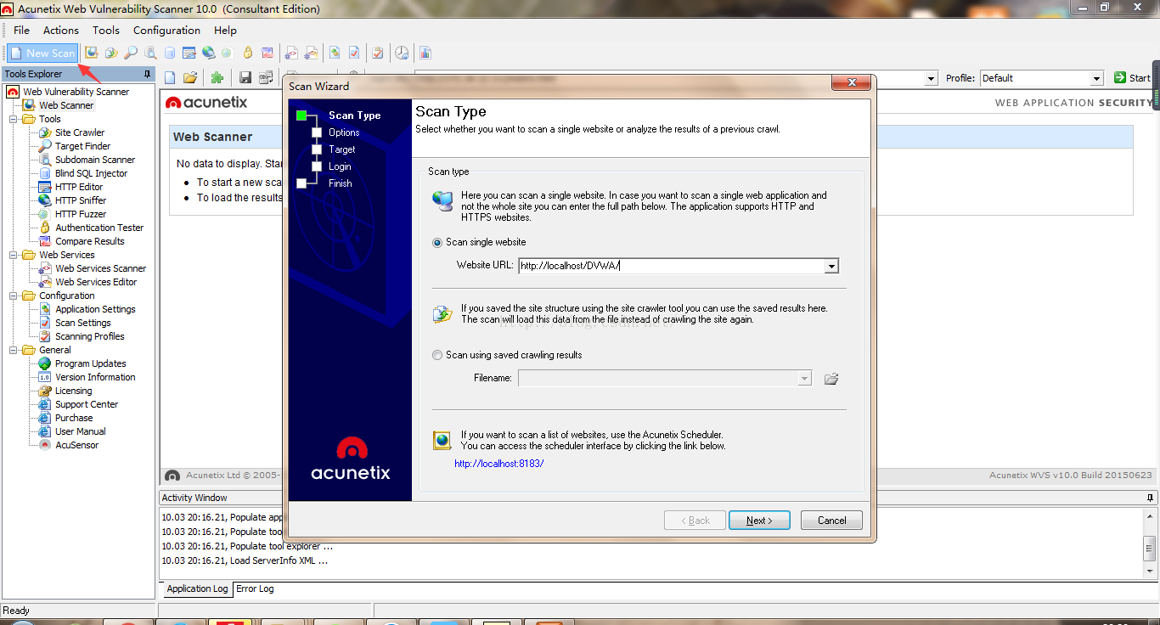Select AcuSensor in the tree
The height and width of the screenshot is (625, 1160).
coord(76,446)
